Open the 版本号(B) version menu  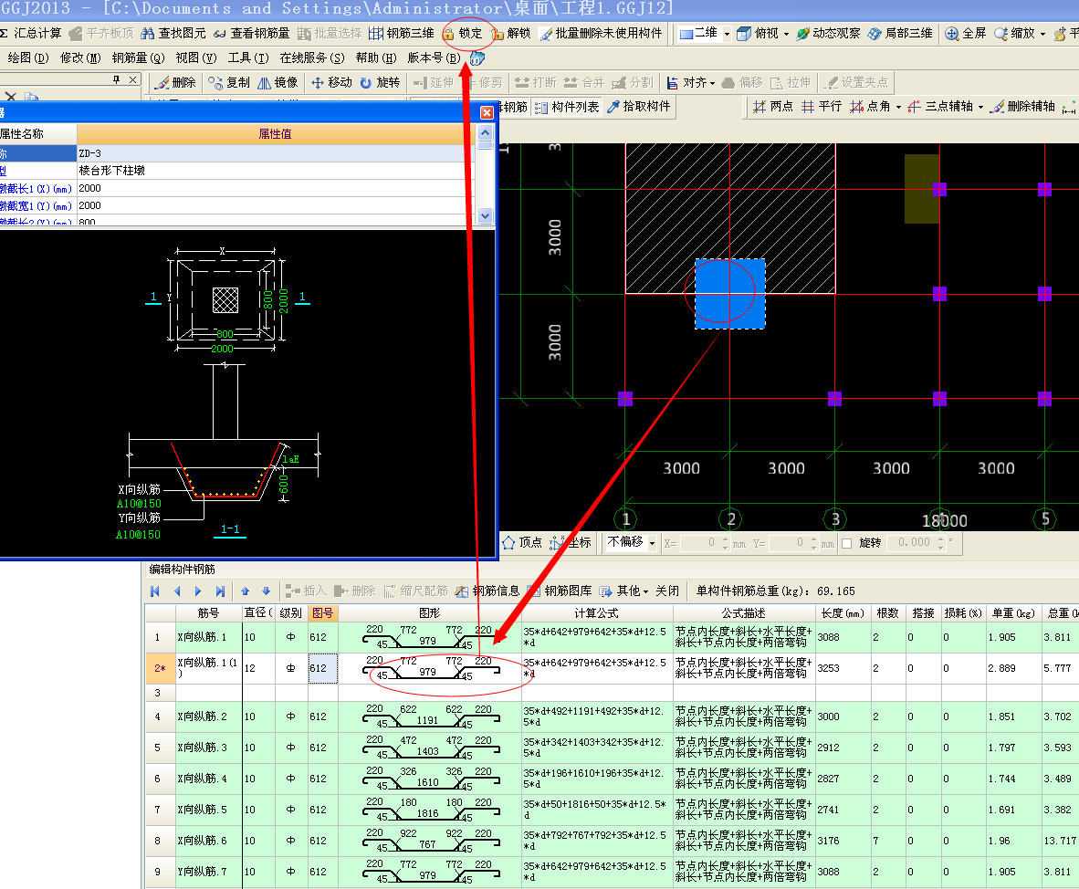434,58
